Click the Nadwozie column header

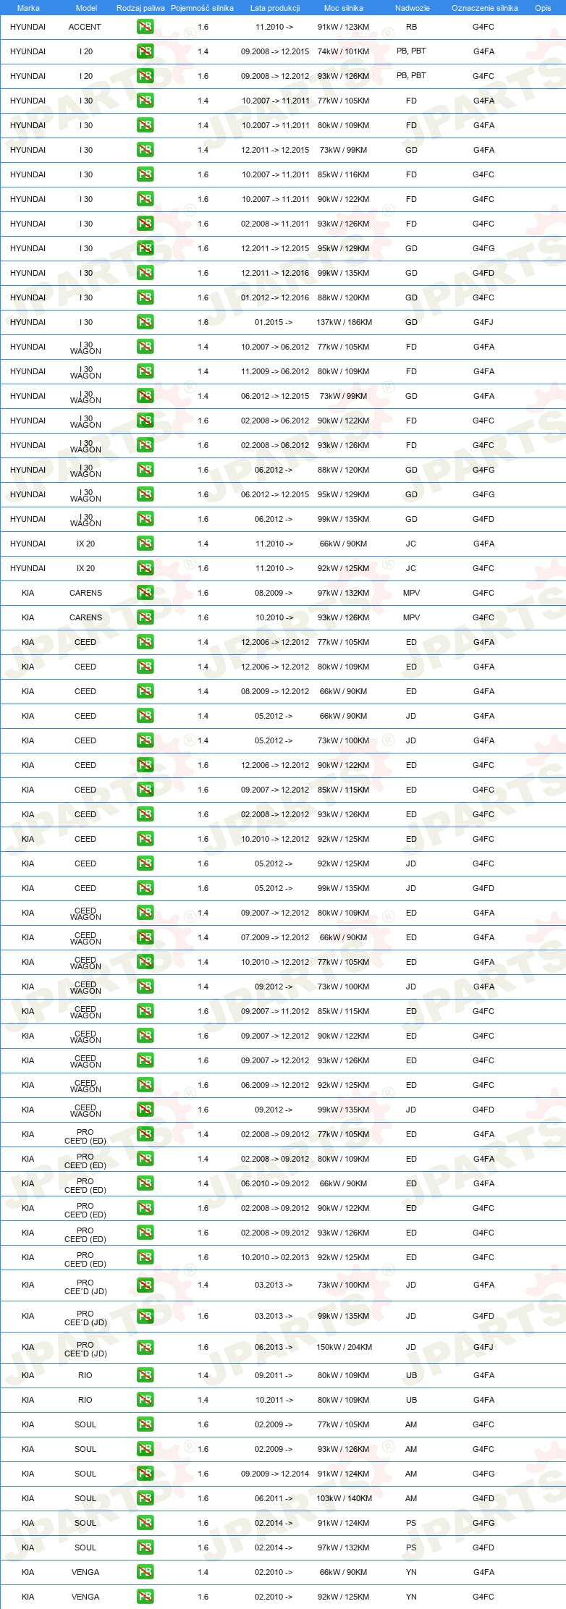click(x=413, y=8)
